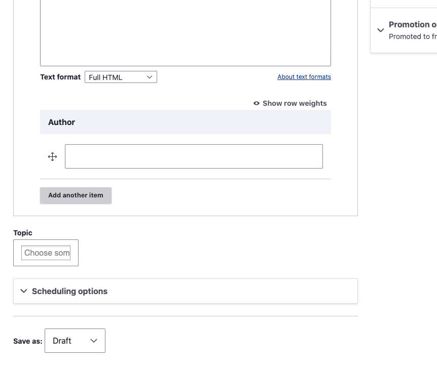The image size is (437, 370).
Task: Click the 'Save as:' label
Action: 28,341
